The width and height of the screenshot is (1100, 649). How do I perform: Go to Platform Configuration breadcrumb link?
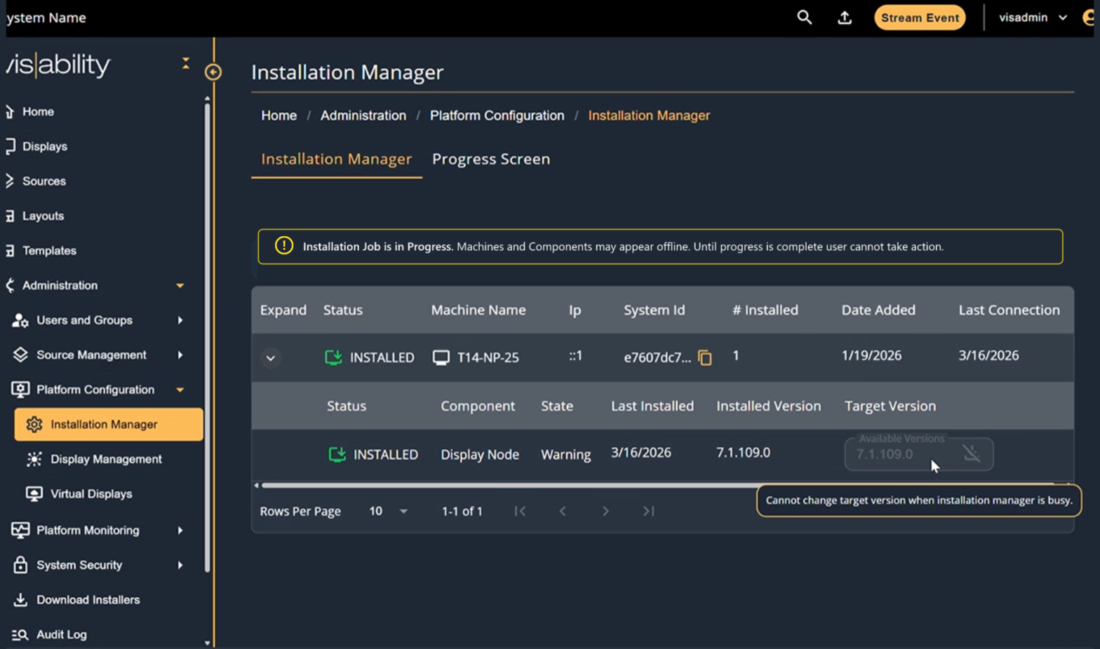click(x=497, y=116)
